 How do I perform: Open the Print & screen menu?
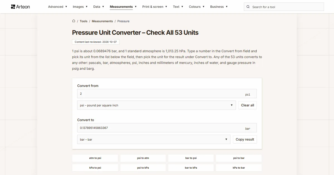click(x=155, y=7)
